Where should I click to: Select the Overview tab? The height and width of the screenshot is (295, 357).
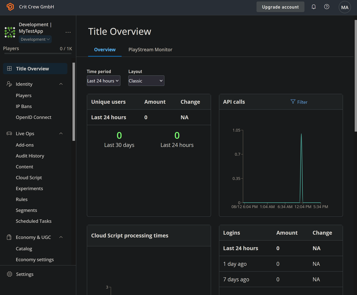105,50
